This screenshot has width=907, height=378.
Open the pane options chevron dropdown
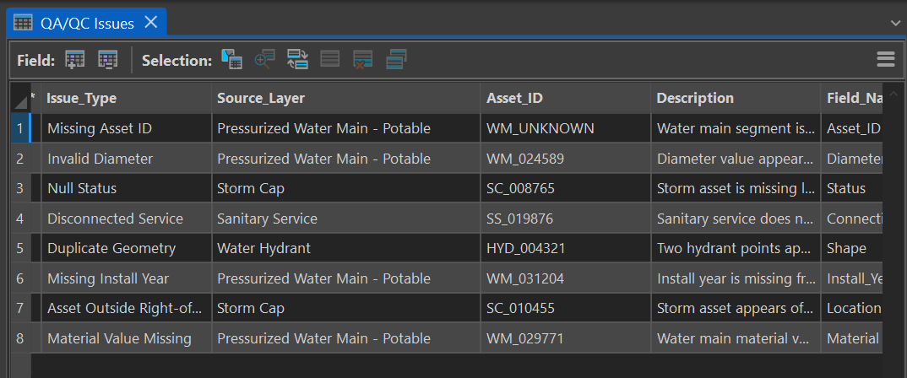tap(896, 23)
